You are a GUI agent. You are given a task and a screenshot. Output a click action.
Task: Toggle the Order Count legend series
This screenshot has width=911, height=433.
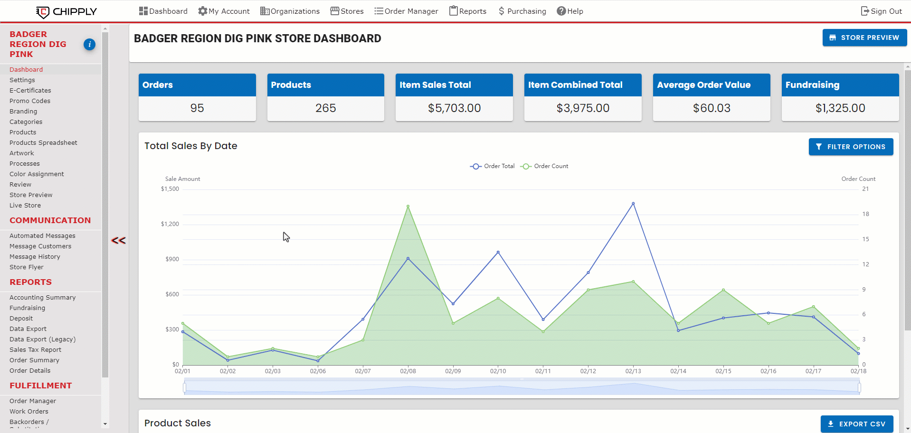point(544,166)
